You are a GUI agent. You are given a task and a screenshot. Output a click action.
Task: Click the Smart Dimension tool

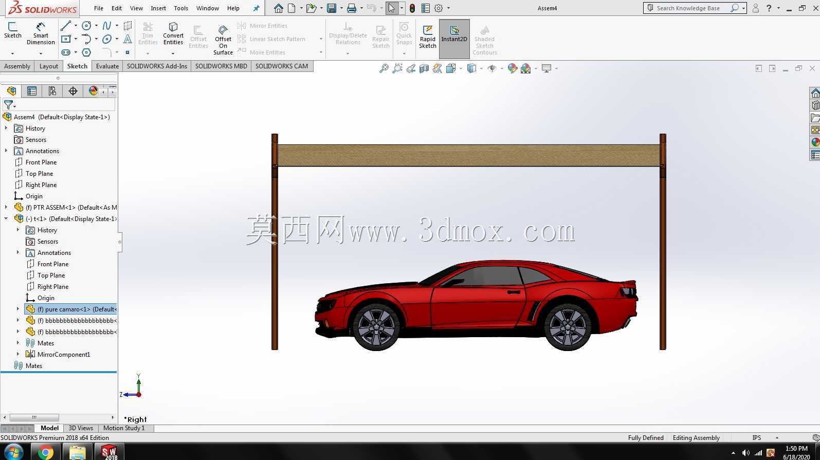click(x=41, y=33)
